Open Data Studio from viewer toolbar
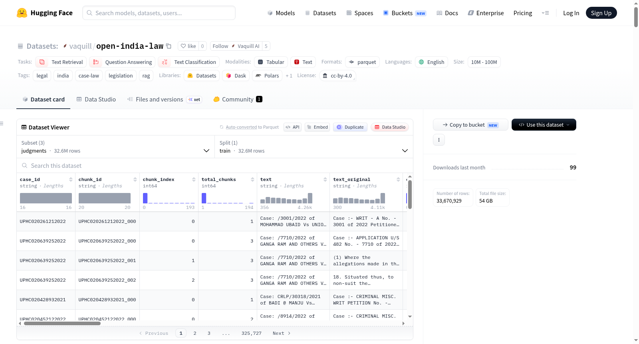This screenshot has width=639, height=344. click(390, 127)
